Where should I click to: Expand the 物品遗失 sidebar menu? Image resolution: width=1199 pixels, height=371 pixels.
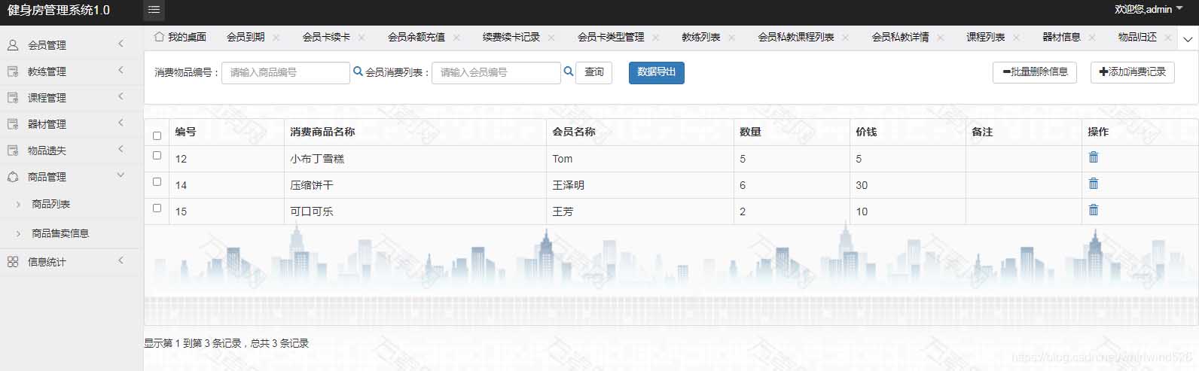click(121, 149)
